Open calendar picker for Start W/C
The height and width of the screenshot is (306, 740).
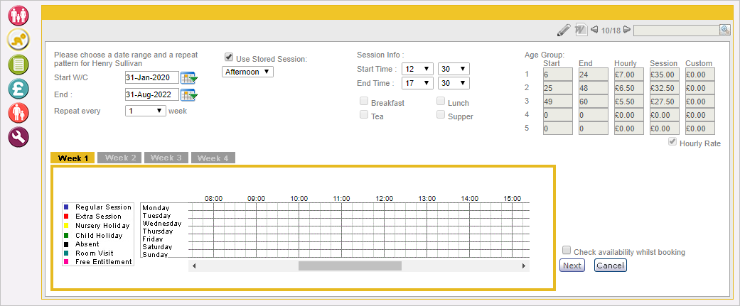click(189, 78)
